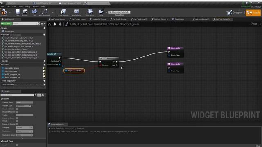Select Get_coin_earned_text_Text_0 function
This screenshot has height=147, width=262.
[x=16, y=49]
